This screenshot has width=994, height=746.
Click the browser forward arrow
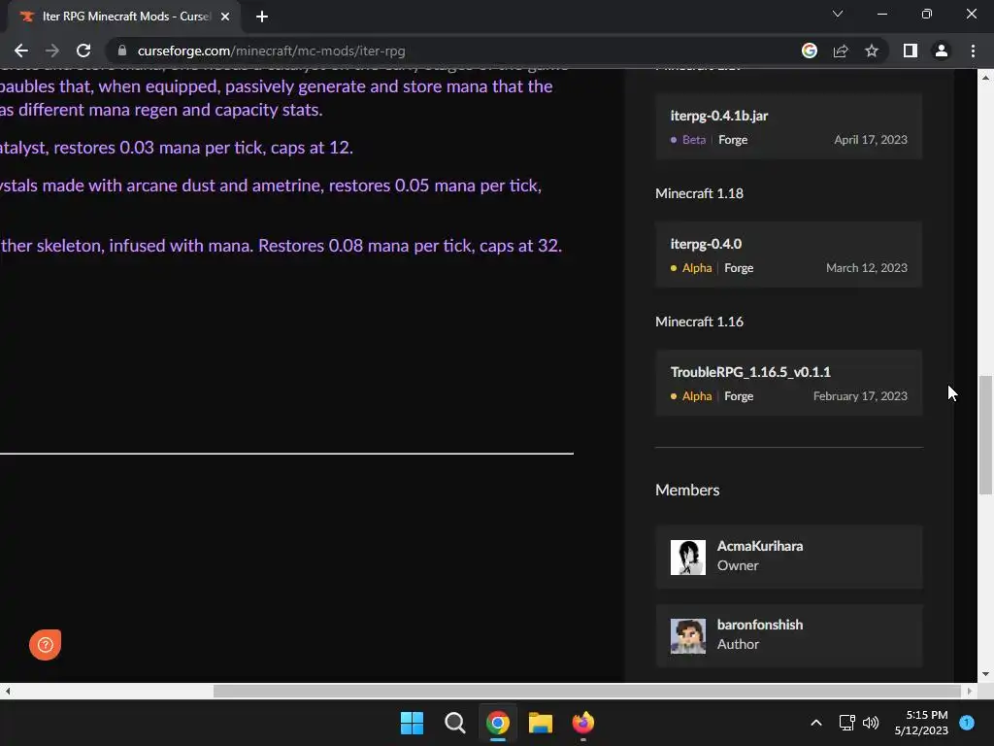[x=52, y=51]
